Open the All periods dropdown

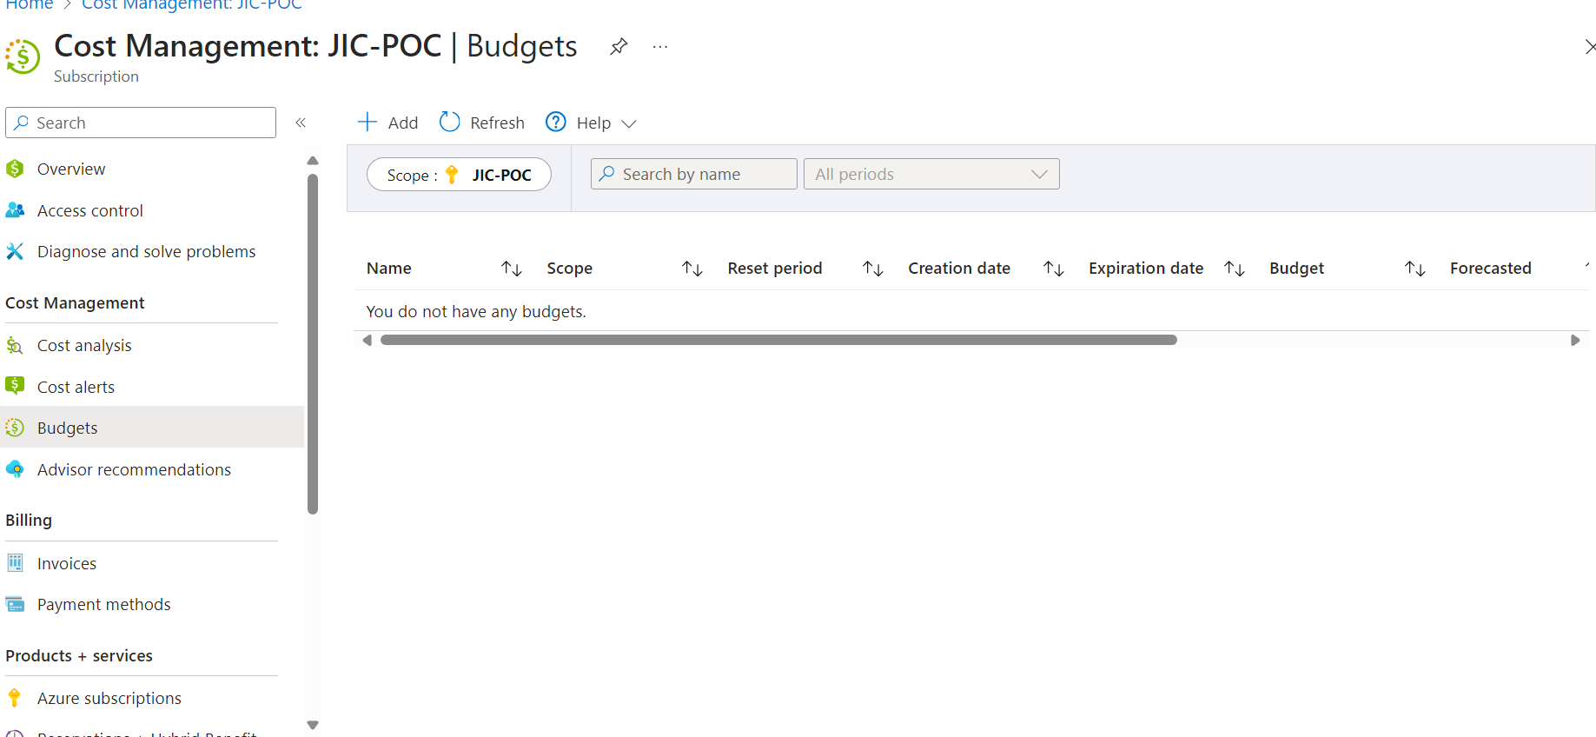pyautogui.click(x=931, y=174)
